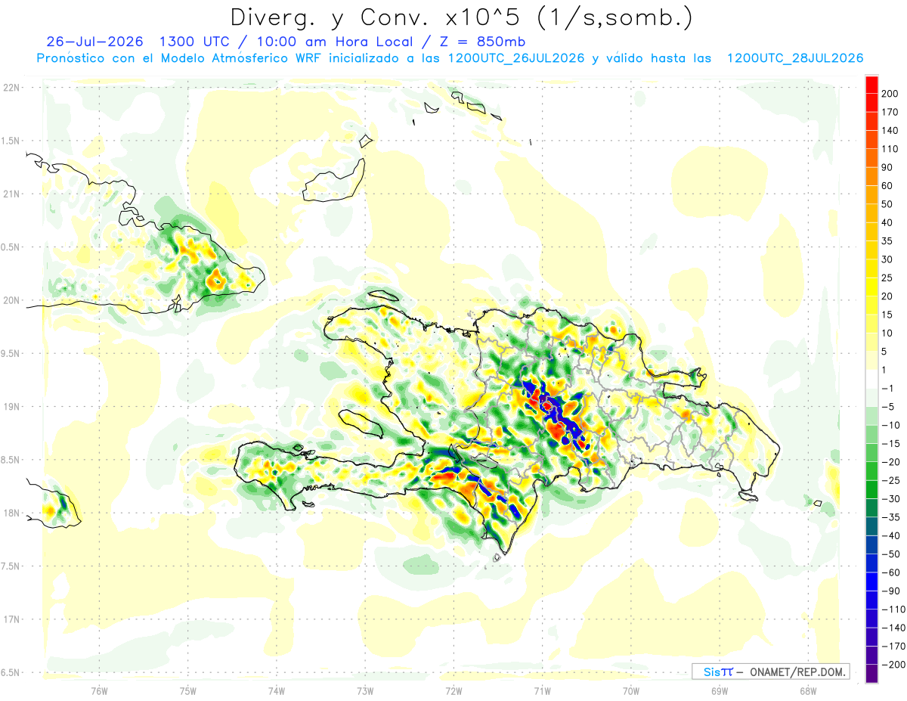Click the '72W' longitude axis label
Viewport: 907px width, 701px height.
click(x=453, y=690)
